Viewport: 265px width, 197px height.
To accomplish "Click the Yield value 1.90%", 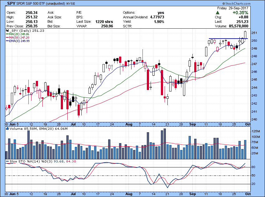I will (159, 21).
